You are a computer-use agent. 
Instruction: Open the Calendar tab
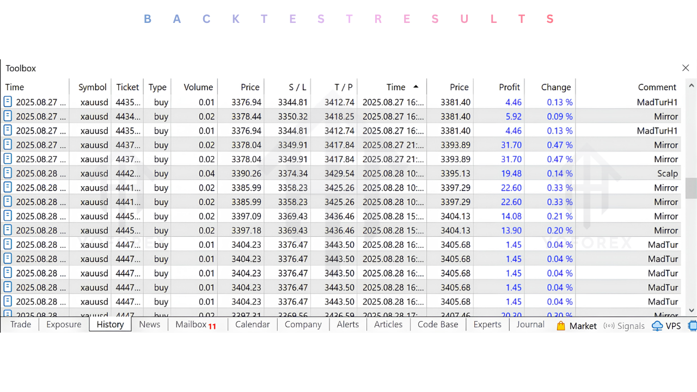click(x=252, y=324)
